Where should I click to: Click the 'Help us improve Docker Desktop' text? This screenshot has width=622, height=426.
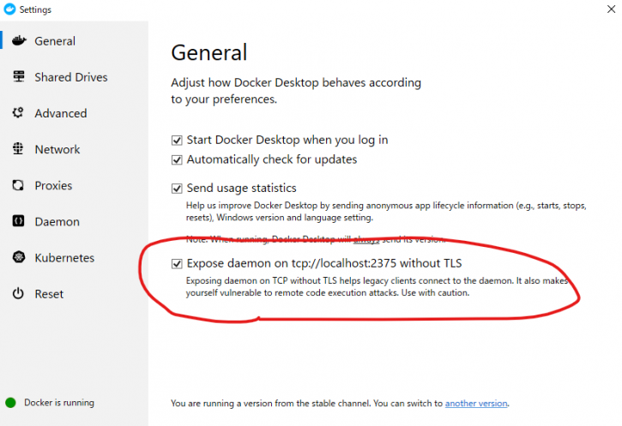pos(386,211)
